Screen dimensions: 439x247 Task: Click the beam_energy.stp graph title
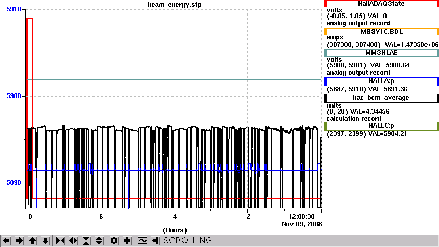pyautogui.click(x=175, y=5)
